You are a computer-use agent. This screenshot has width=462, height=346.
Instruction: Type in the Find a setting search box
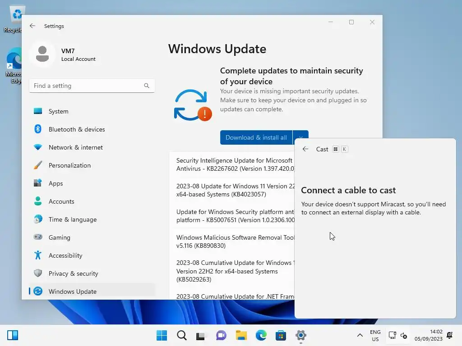92,86
